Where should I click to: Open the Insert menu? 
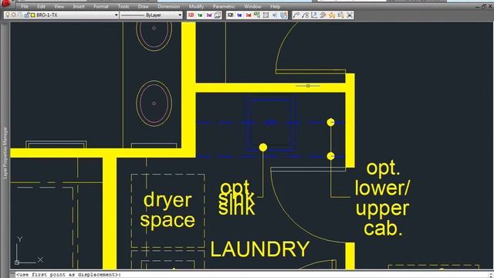79,6
